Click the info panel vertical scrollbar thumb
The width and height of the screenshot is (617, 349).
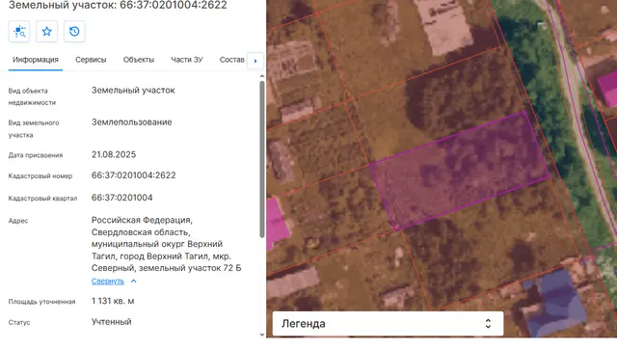click(x=262, y=159)
